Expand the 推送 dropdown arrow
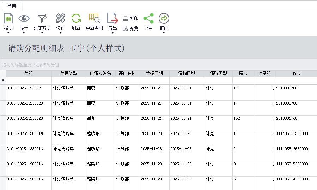Image resolution: width=317 pixels, height=190 pixels. pos(164,32)
